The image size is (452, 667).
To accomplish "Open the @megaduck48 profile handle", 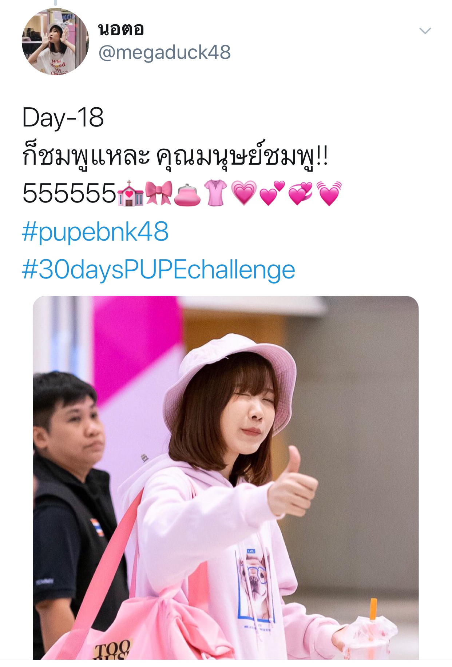I will click(x=164, y=52).
